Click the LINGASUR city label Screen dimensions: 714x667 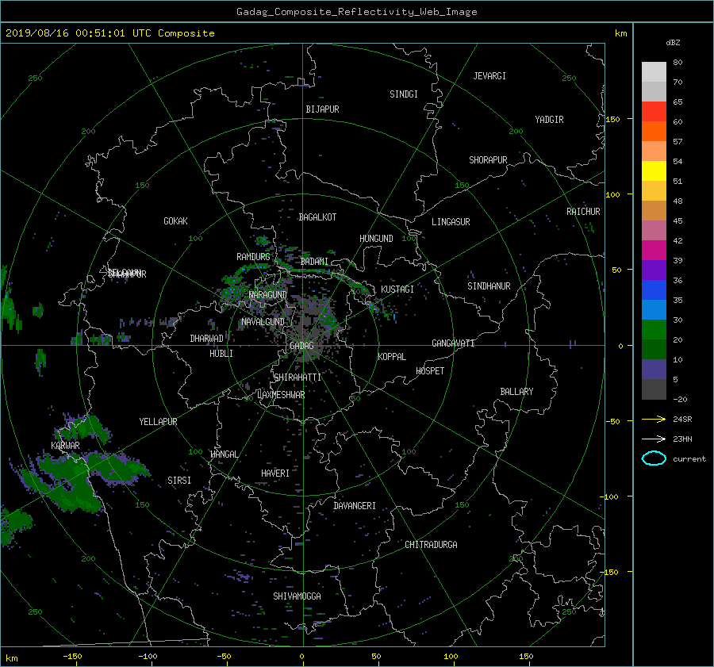pos(451,222)
